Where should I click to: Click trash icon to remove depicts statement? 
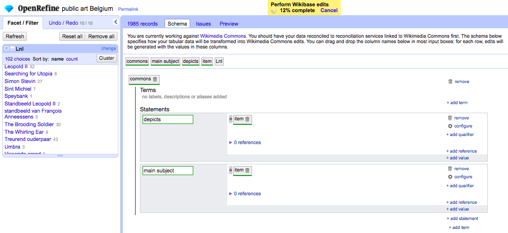point(450,118)
